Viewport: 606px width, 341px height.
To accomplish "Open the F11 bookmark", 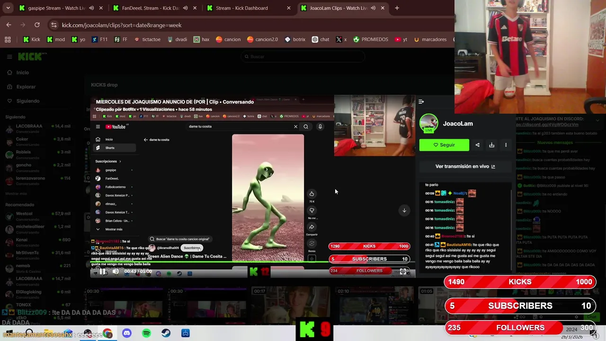I will point(99,40).
